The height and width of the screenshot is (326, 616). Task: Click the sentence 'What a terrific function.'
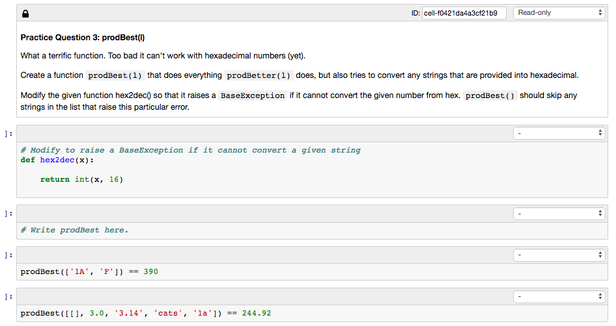[63, 56]
